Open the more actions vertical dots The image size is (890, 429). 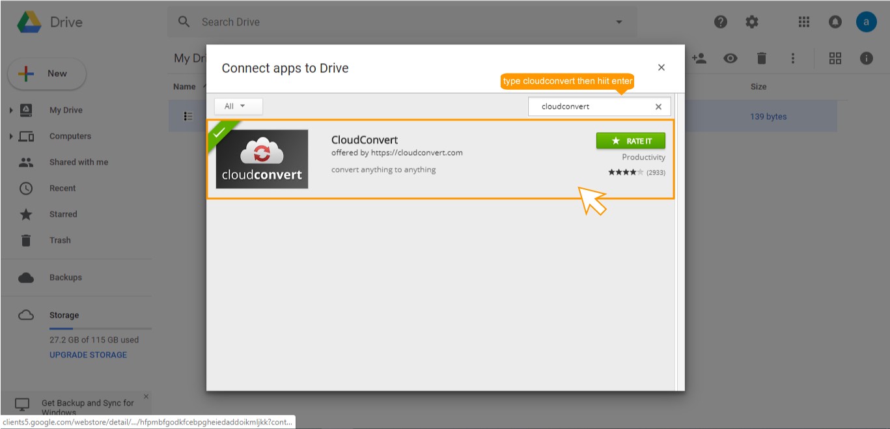tap(793, 58)
